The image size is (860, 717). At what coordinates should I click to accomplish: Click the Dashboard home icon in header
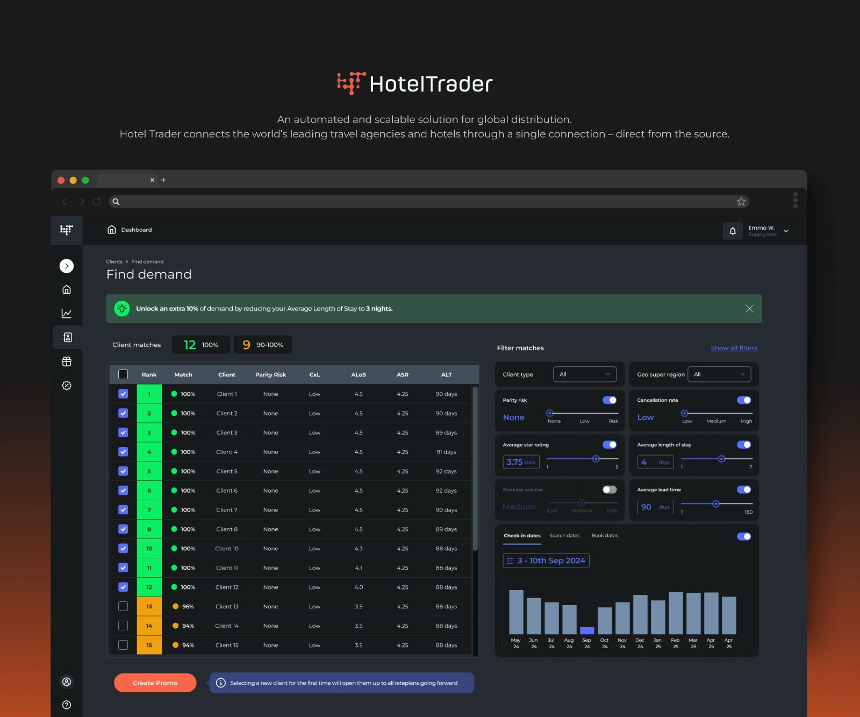click(x=112, y=230)
